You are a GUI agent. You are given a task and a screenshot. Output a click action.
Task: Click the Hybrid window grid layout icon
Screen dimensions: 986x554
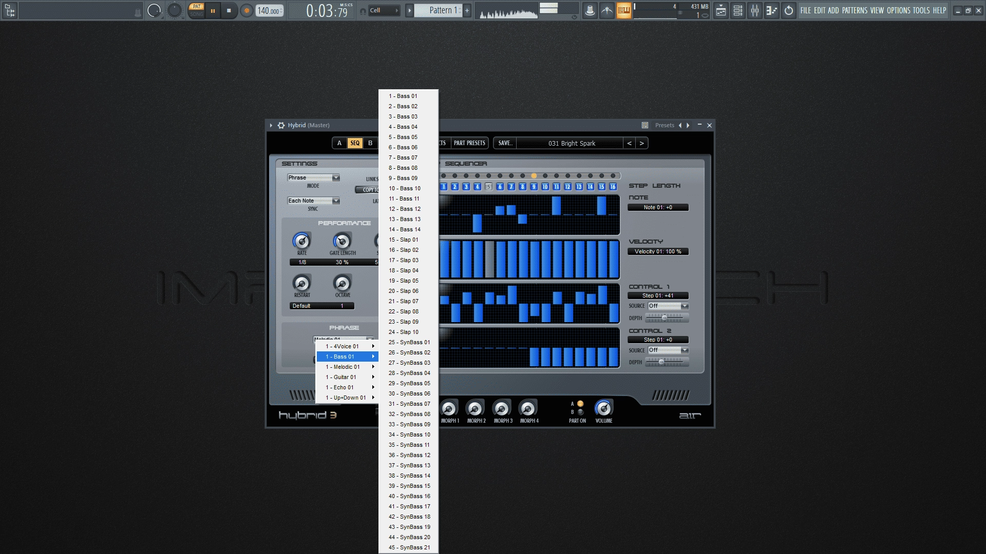pyautogui.click(x=645, y=125)
